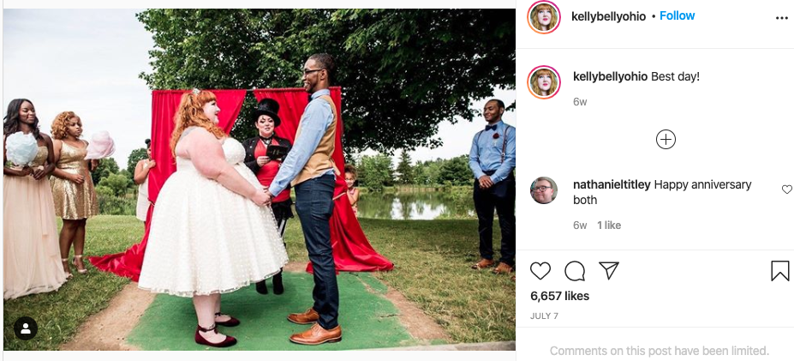Click the caption's 6w timestamp

[x=580, y=101]
